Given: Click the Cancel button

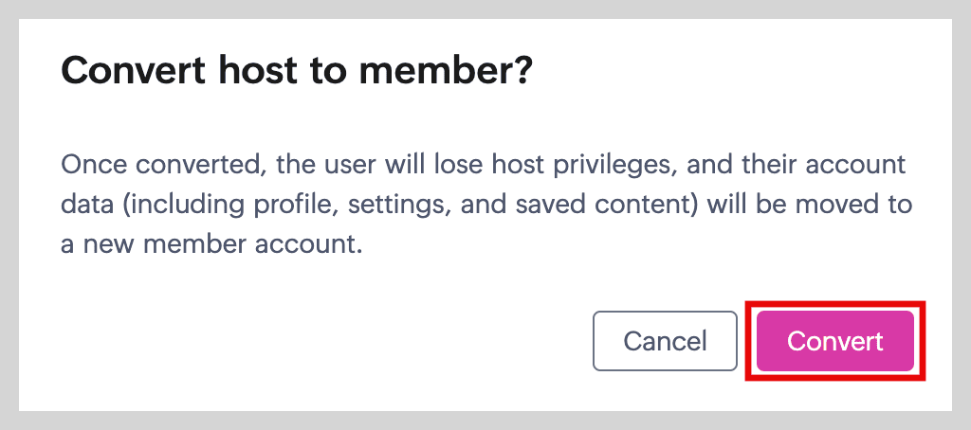Looking at the screenshot, I should click(665, 341).
